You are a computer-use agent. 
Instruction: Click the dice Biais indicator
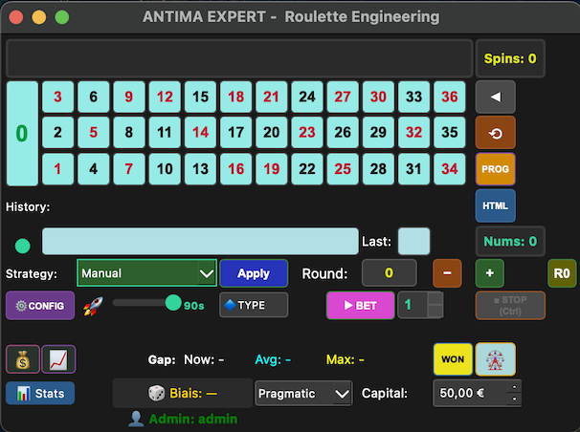[183, 393]
